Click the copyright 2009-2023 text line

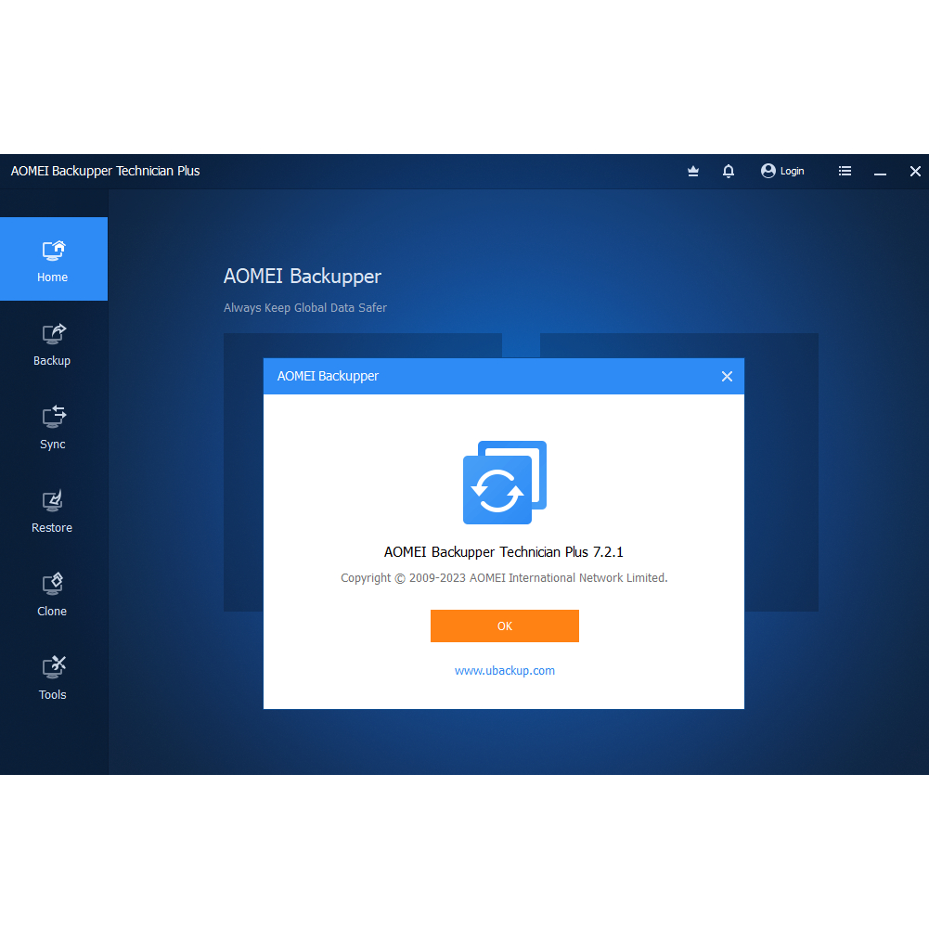point(504,577)
